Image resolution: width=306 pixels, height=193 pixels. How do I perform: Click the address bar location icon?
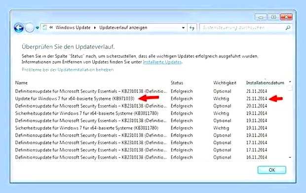point(45,28)
